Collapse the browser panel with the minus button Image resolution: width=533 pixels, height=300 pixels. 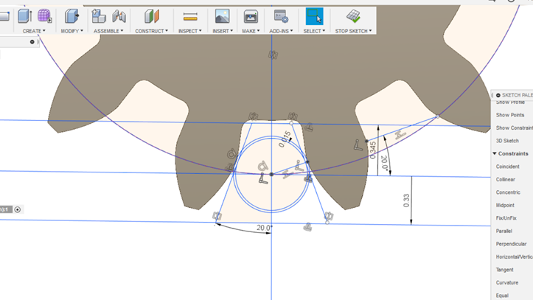(x=32, y=42)
